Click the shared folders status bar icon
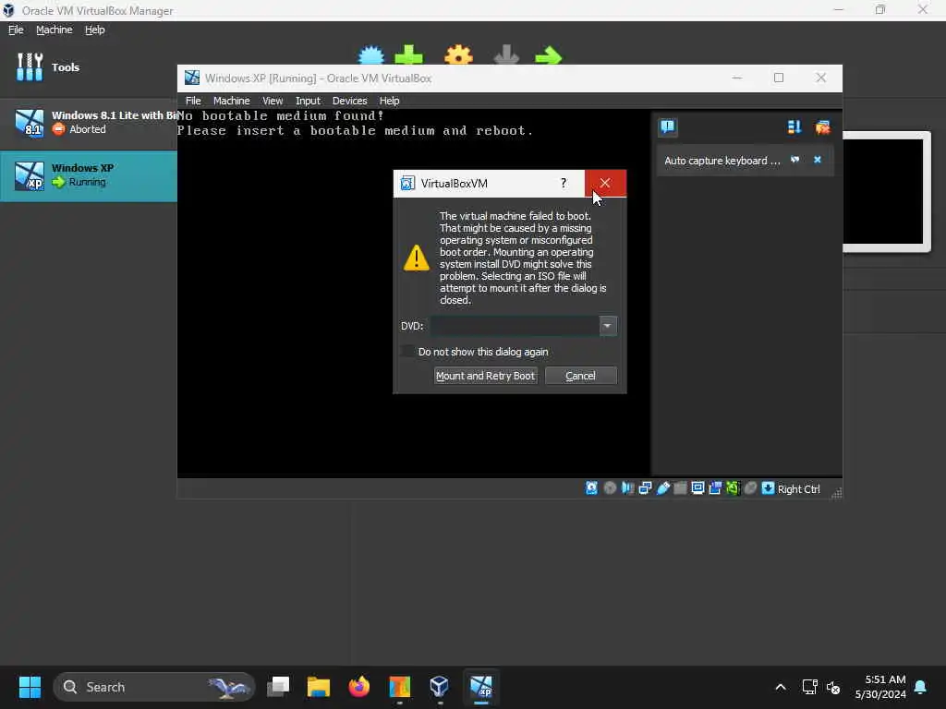Image resolution: width=946 pixels, height=709 pixels. (680, 488)
